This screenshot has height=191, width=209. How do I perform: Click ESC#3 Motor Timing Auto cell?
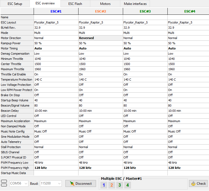tap(145, 48)
